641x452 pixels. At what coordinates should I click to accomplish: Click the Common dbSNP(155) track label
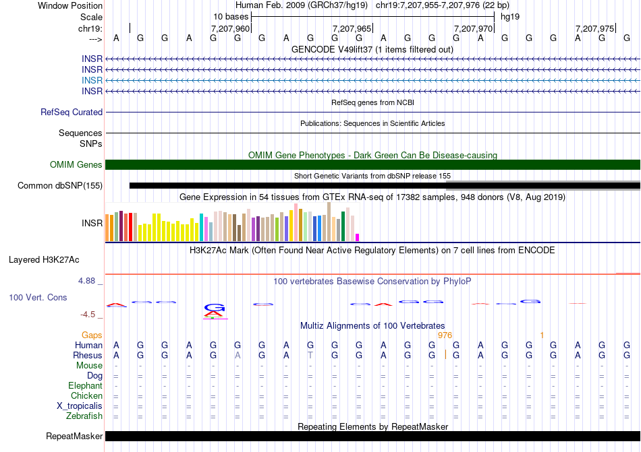coord(60,186)
